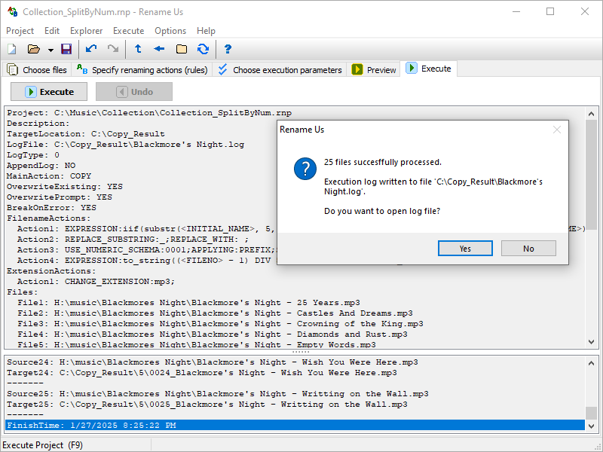Image resolution: width=603 pixels, height=452 pixels.
Task: Click the 'Execute Project (F9)' status bar text
Action: (x=43, y=445)
